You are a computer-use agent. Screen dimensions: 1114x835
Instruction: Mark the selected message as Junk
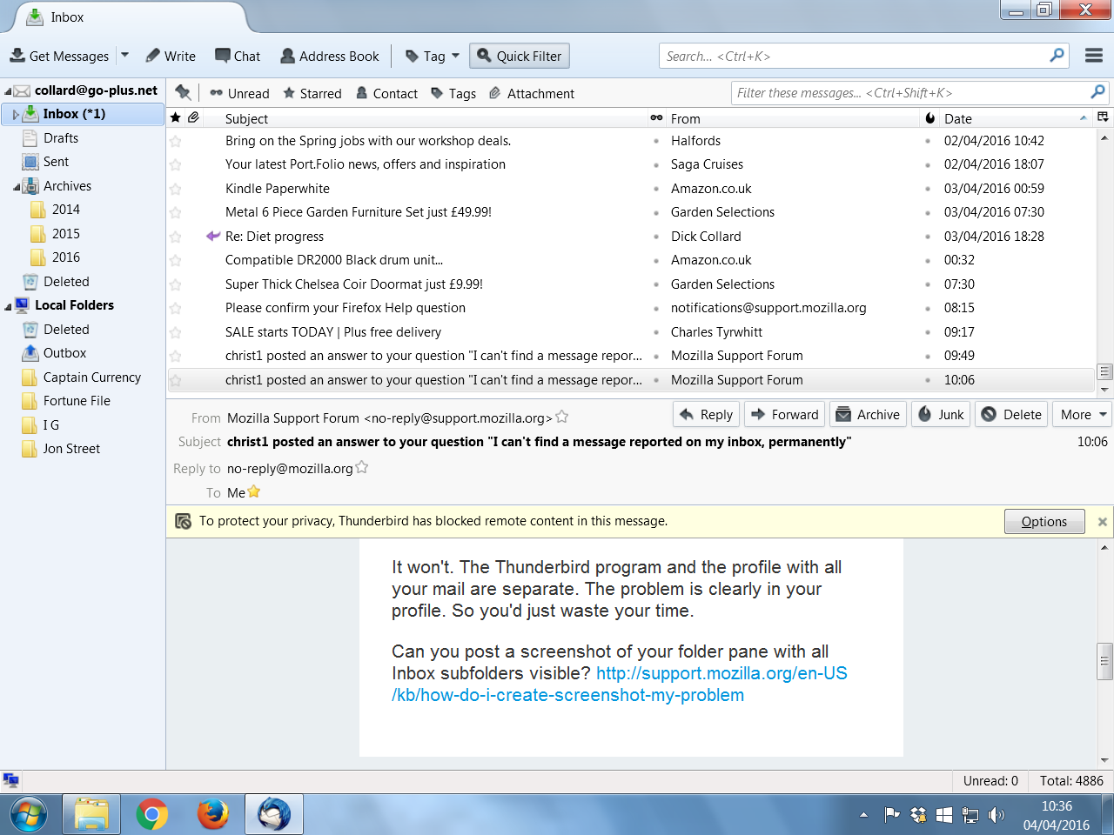pos(941,414)
